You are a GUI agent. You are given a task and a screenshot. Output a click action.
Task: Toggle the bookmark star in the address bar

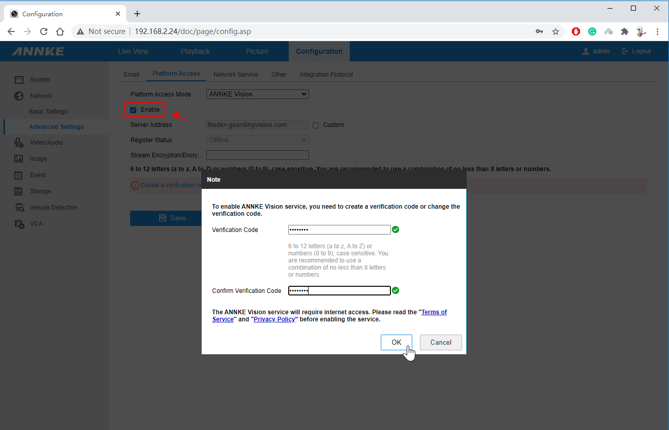[x=556, y=31]
